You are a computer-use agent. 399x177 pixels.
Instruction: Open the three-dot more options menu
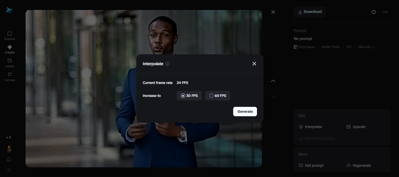(385, 12)
